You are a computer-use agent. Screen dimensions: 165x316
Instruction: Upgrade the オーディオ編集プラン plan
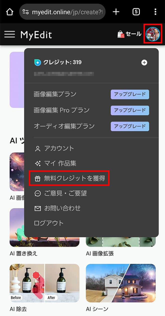click(x=130, y=126)
